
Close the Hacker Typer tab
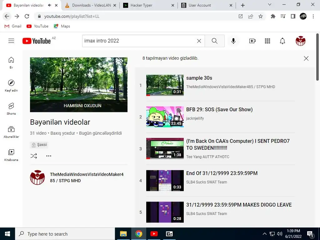[172, 5]
